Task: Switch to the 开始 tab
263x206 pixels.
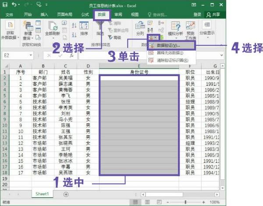Action: pyautogui.click(x=28, y=14)
